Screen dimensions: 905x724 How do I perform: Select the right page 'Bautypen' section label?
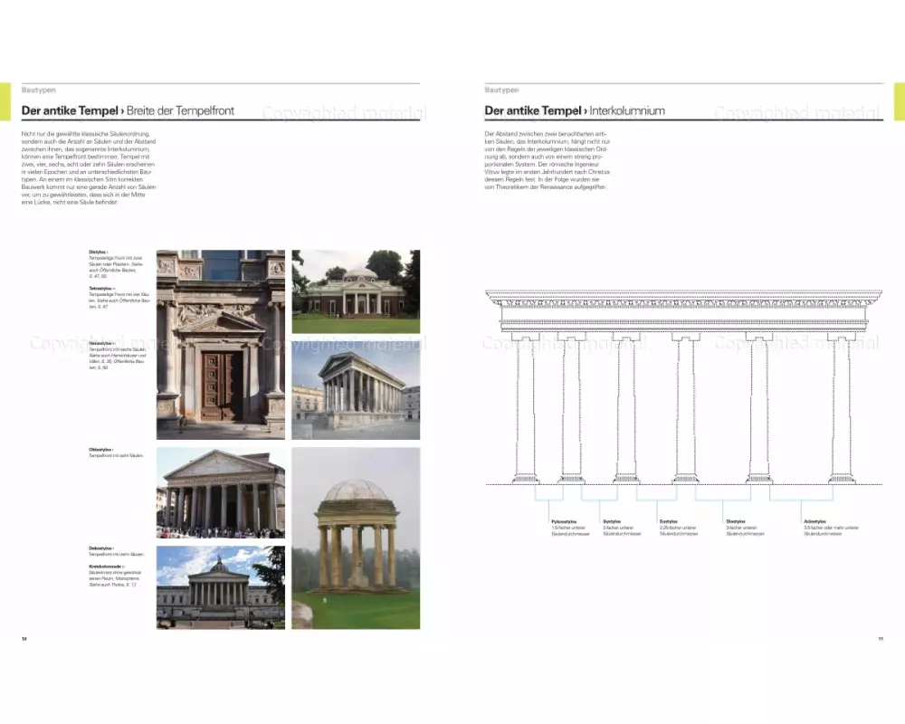click(x=501, y=90)
